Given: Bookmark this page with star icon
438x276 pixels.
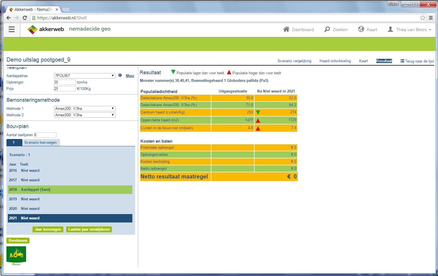Looking at the screenshot, I should tap(423, 18).
